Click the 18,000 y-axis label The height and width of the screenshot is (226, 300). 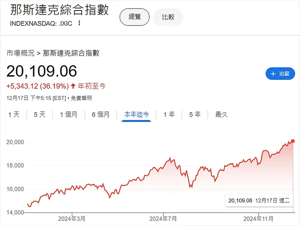pyautogui.click(x=15, y=165)
